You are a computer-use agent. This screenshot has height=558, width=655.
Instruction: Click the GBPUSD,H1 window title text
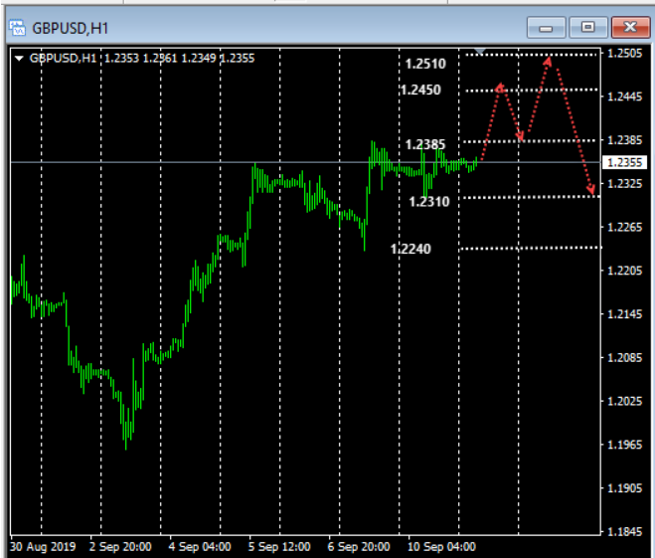pos(71,29)
